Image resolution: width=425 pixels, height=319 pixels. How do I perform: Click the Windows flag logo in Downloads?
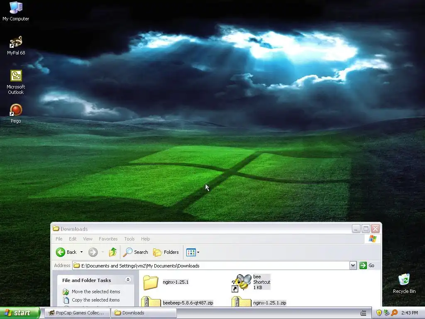coord(373,239)
